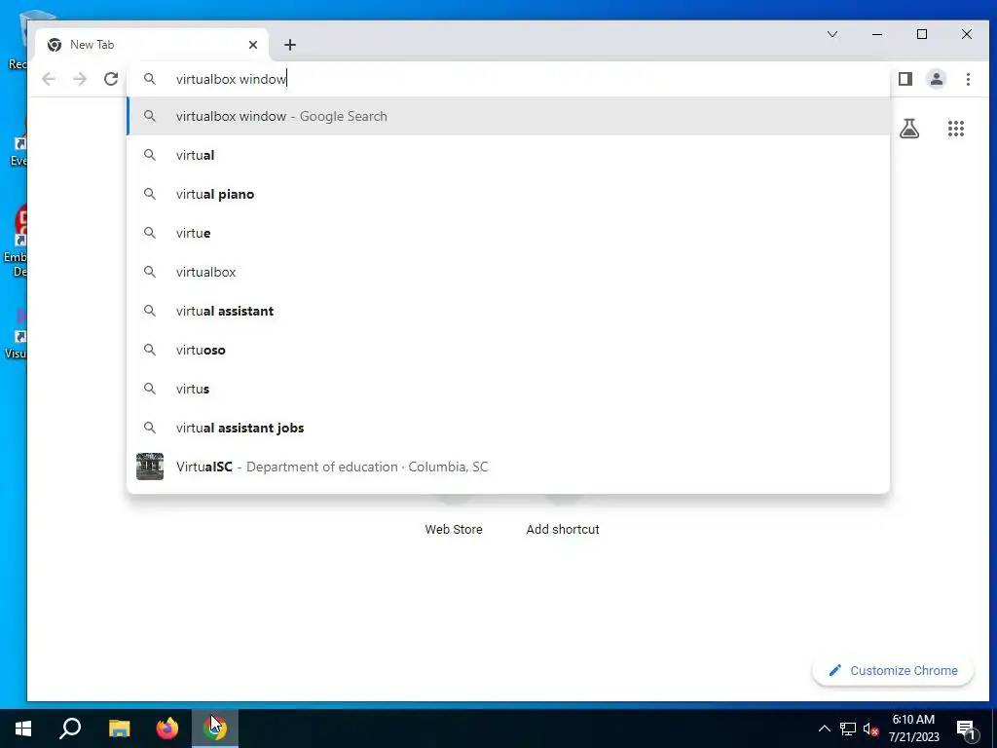Select the 'virtual assistant jobs' suggestion
Image resolution: width=997 pixels, height=748 pixels.
point(508,428)
